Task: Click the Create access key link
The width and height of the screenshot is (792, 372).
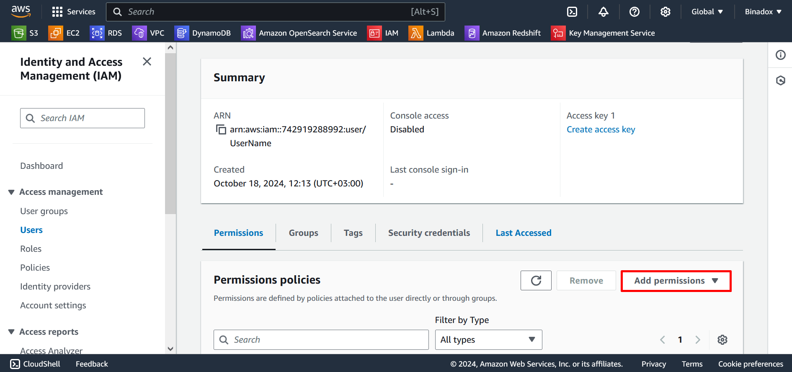Action: tap(601, 129)
